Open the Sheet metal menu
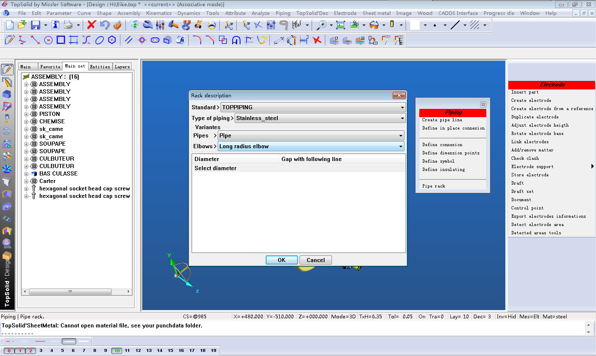This screenshot has width=596, height=356. (377, 13)
